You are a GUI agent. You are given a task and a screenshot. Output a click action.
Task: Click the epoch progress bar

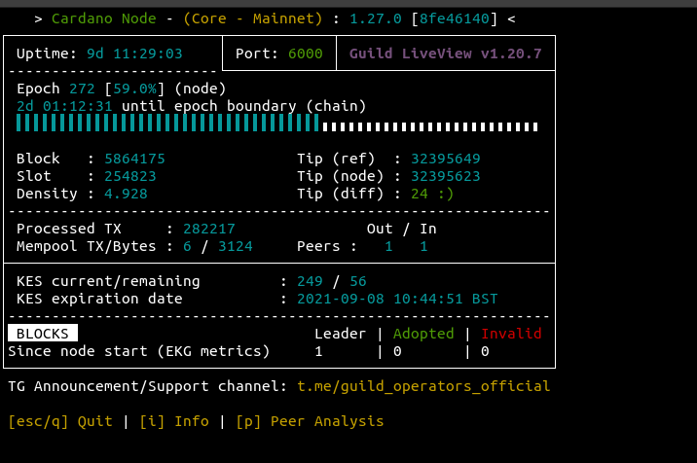coord(276,124)
